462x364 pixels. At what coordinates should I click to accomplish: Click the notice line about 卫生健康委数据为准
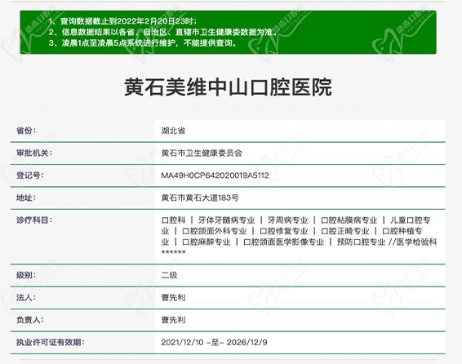[x=163, y=32]
